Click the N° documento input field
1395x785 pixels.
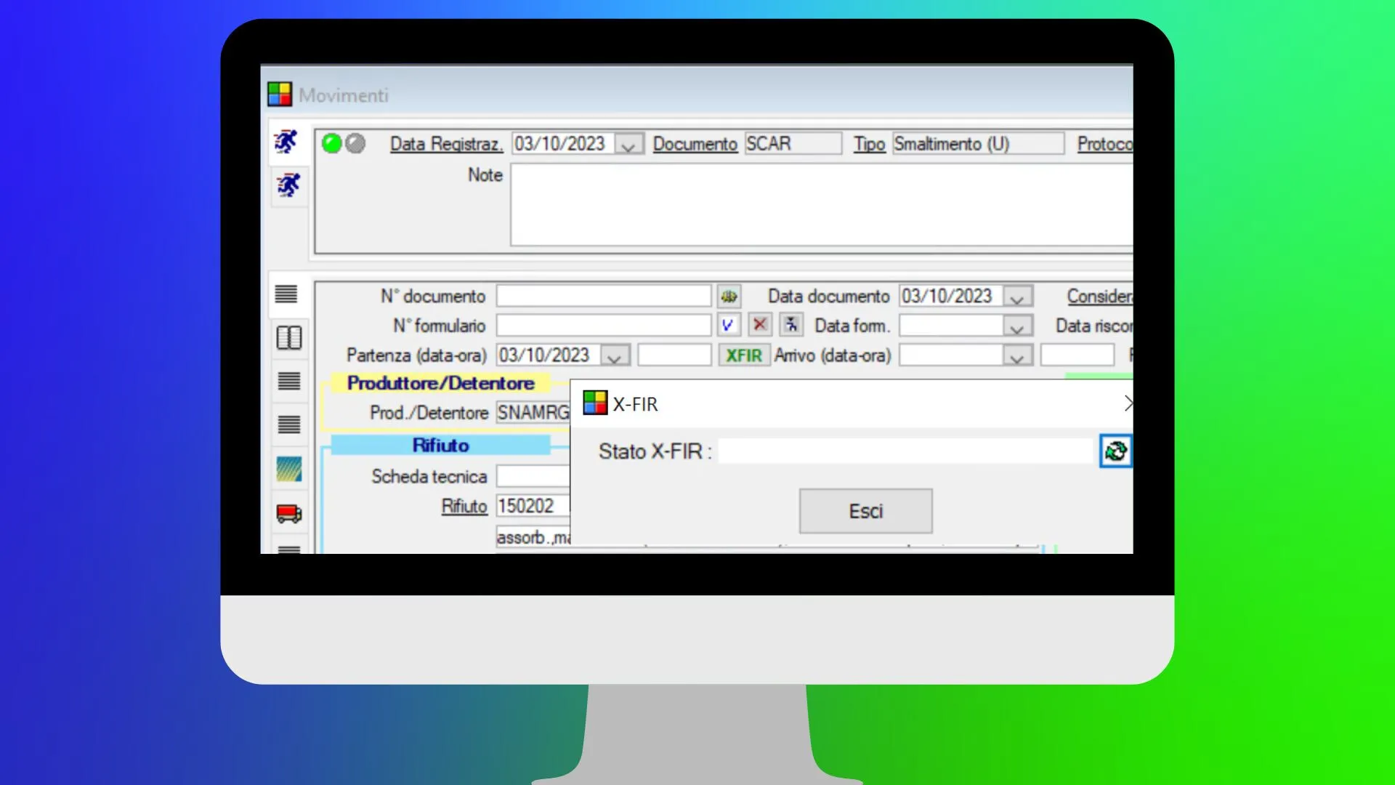click(x=603, y=296)
